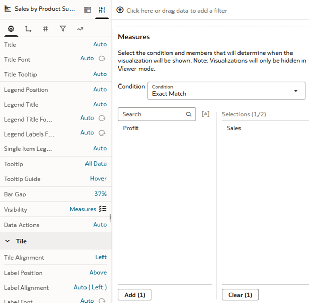309x303 pixels.
Task: Adjust the Bar Gap 37% value
Action: [100, 194]
